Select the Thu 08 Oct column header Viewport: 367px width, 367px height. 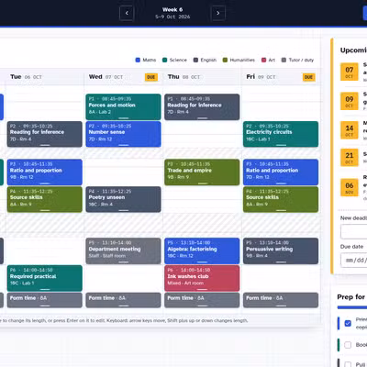coord(202,77)
